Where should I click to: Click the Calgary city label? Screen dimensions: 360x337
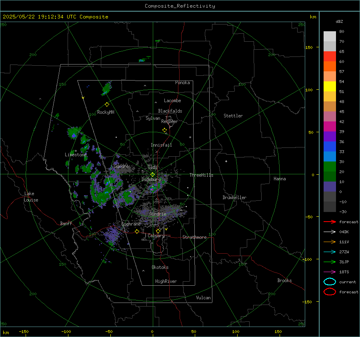[156, 236]
